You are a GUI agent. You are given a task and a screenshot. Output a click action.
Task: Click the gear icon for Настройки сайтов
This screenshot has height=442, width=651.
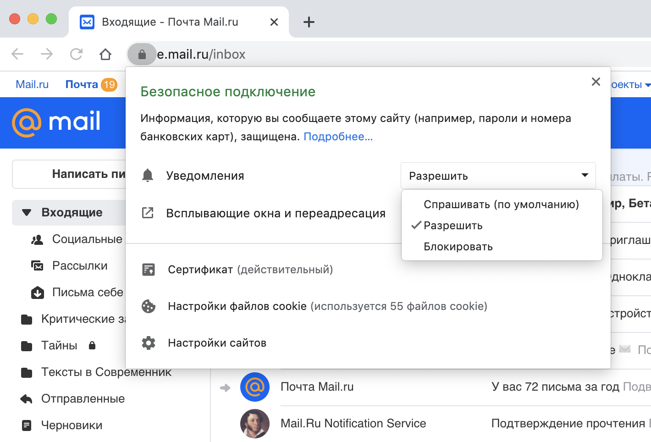[149, 343]
